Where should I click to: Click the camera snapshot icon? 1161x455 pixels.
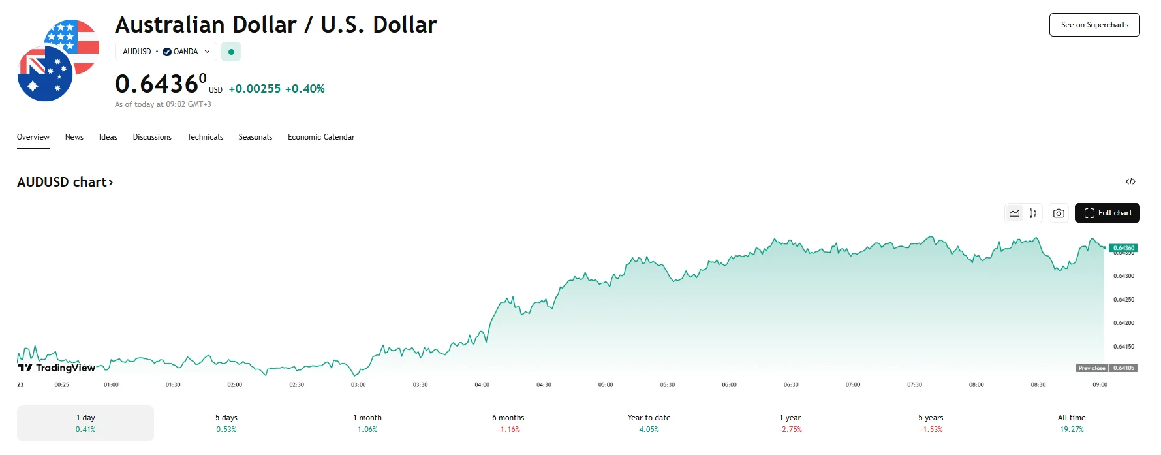1059,213
